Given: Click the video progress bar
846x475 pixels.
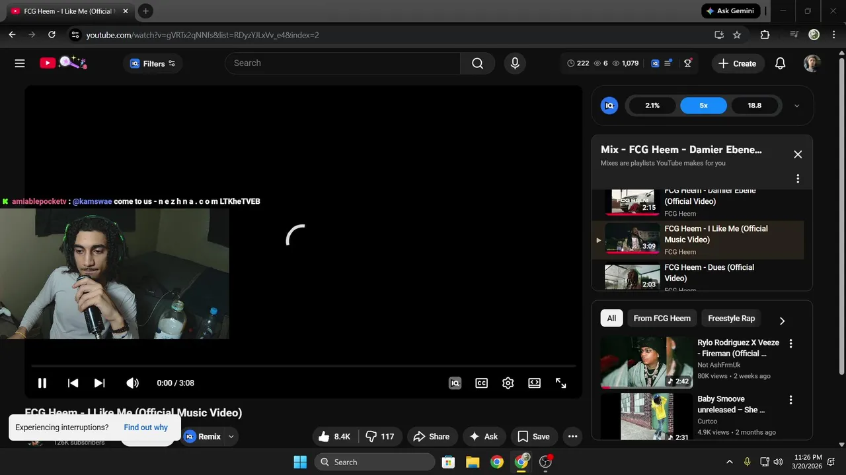Looking at the screenshot, I should point(303,365).
